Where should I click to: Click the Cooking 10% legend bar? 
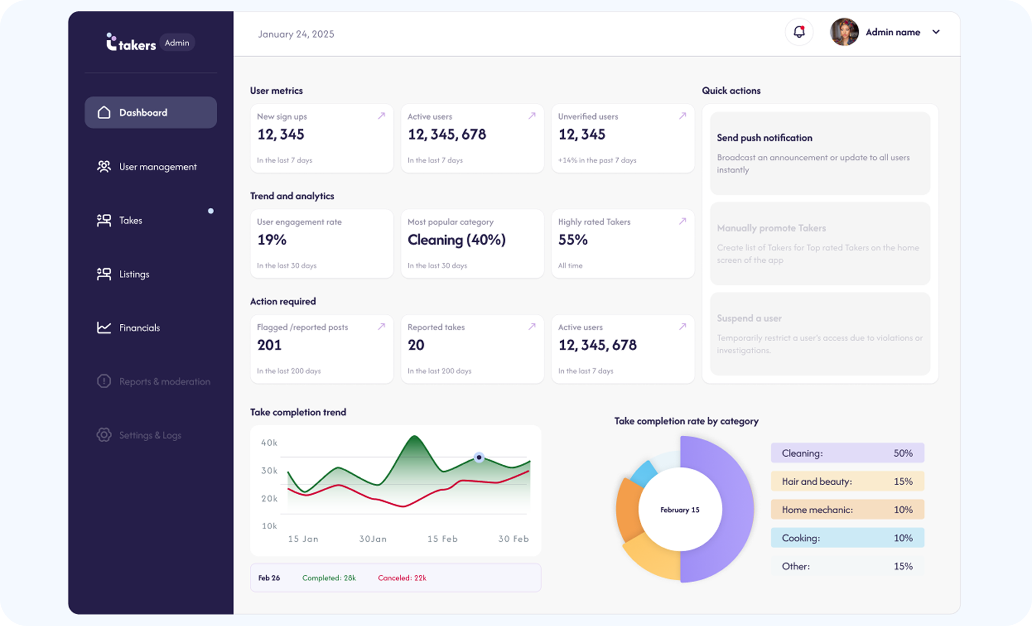pyautogui.click(x=847, y=538)
